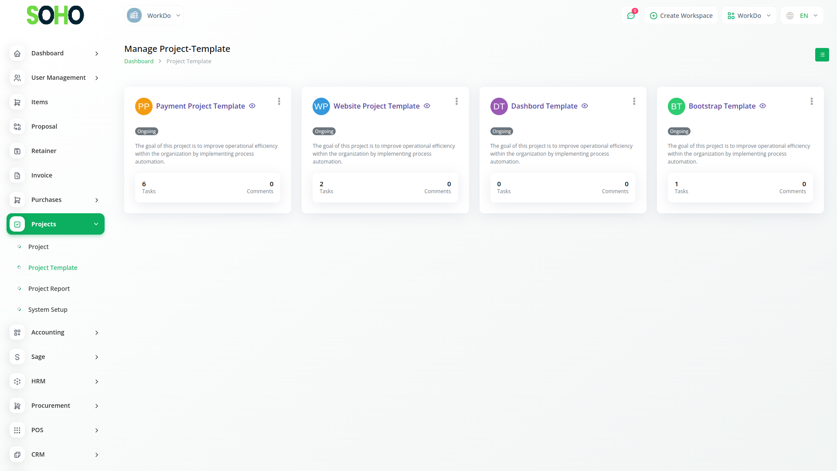Expand the Accounting sidebar menu
This screenshot has height=471, width=837.
pyautogui.click(x=55, y=332)
